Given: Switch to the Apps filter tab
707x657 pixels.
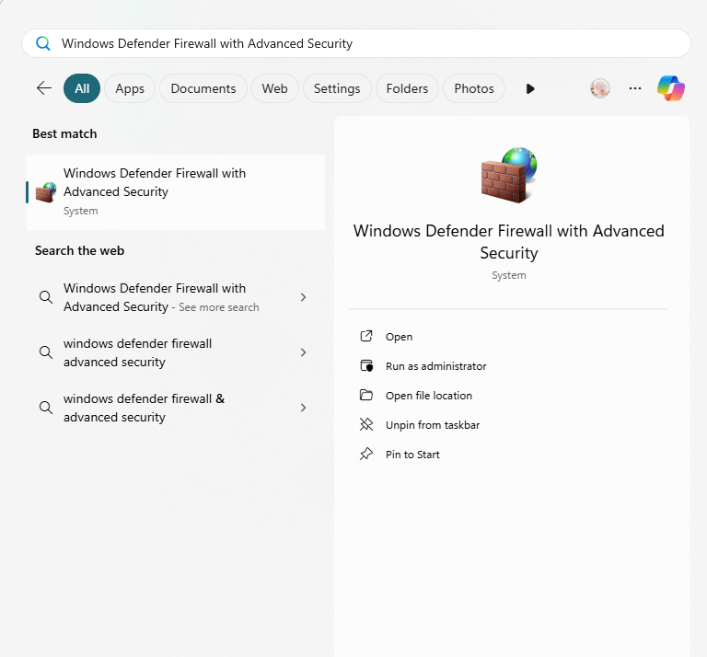Looking at the screenshot, I should click(x=130, y=88).
